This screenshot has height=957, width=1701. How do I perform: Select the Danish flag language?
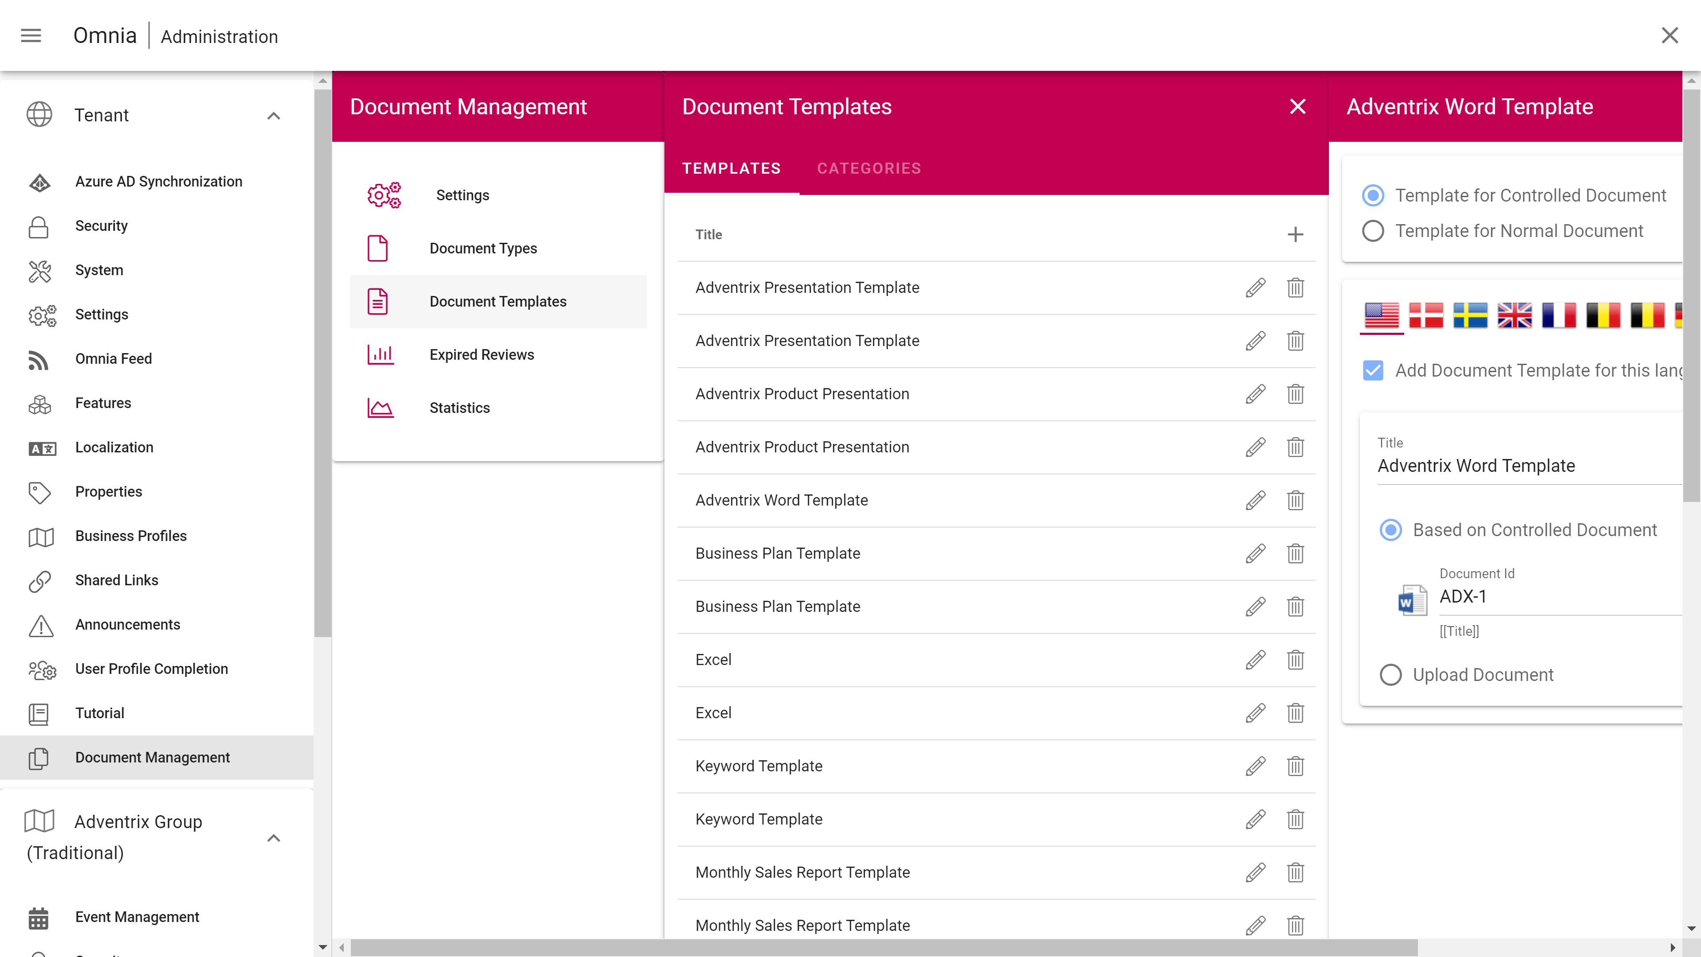1425,315
